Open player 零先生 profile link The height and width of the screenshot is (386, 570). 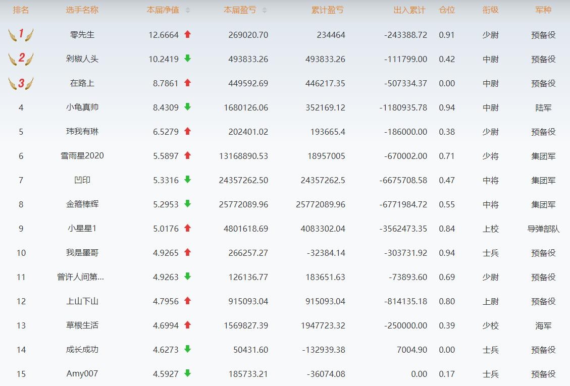[x=82, y=35]
